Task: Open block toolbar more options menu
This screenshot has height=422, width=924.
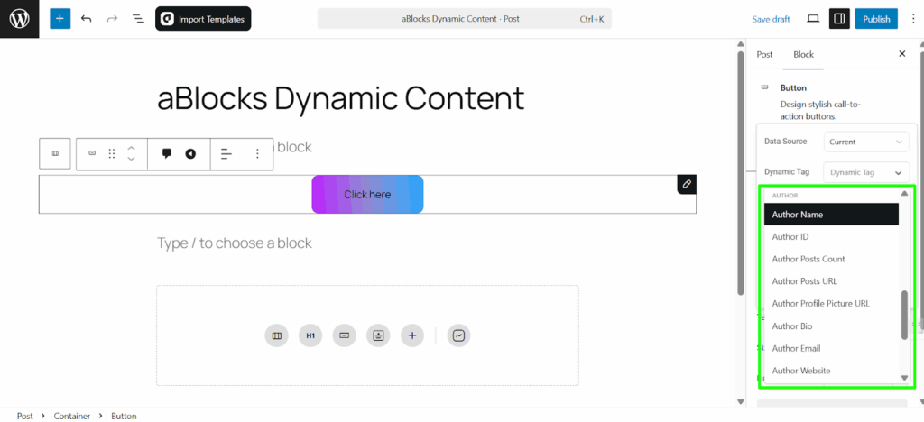Action: (x=257, y=153)
